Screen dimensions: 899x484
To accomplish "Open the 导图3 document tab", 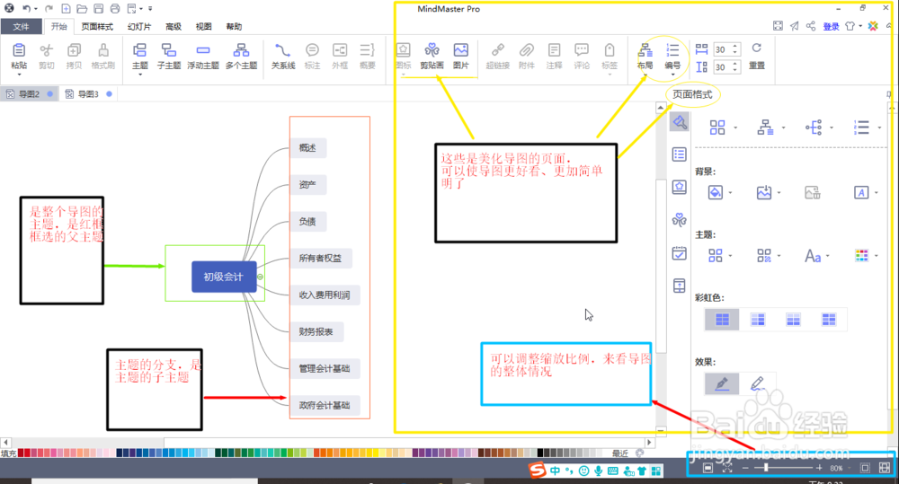I will (88, 94).
